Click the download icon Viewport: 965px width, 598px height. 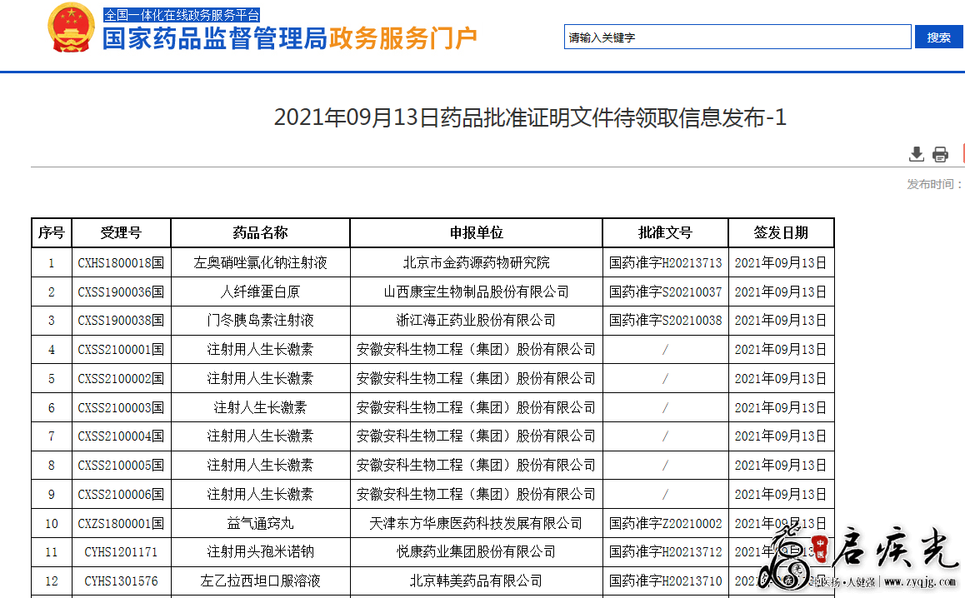(917, 154)
